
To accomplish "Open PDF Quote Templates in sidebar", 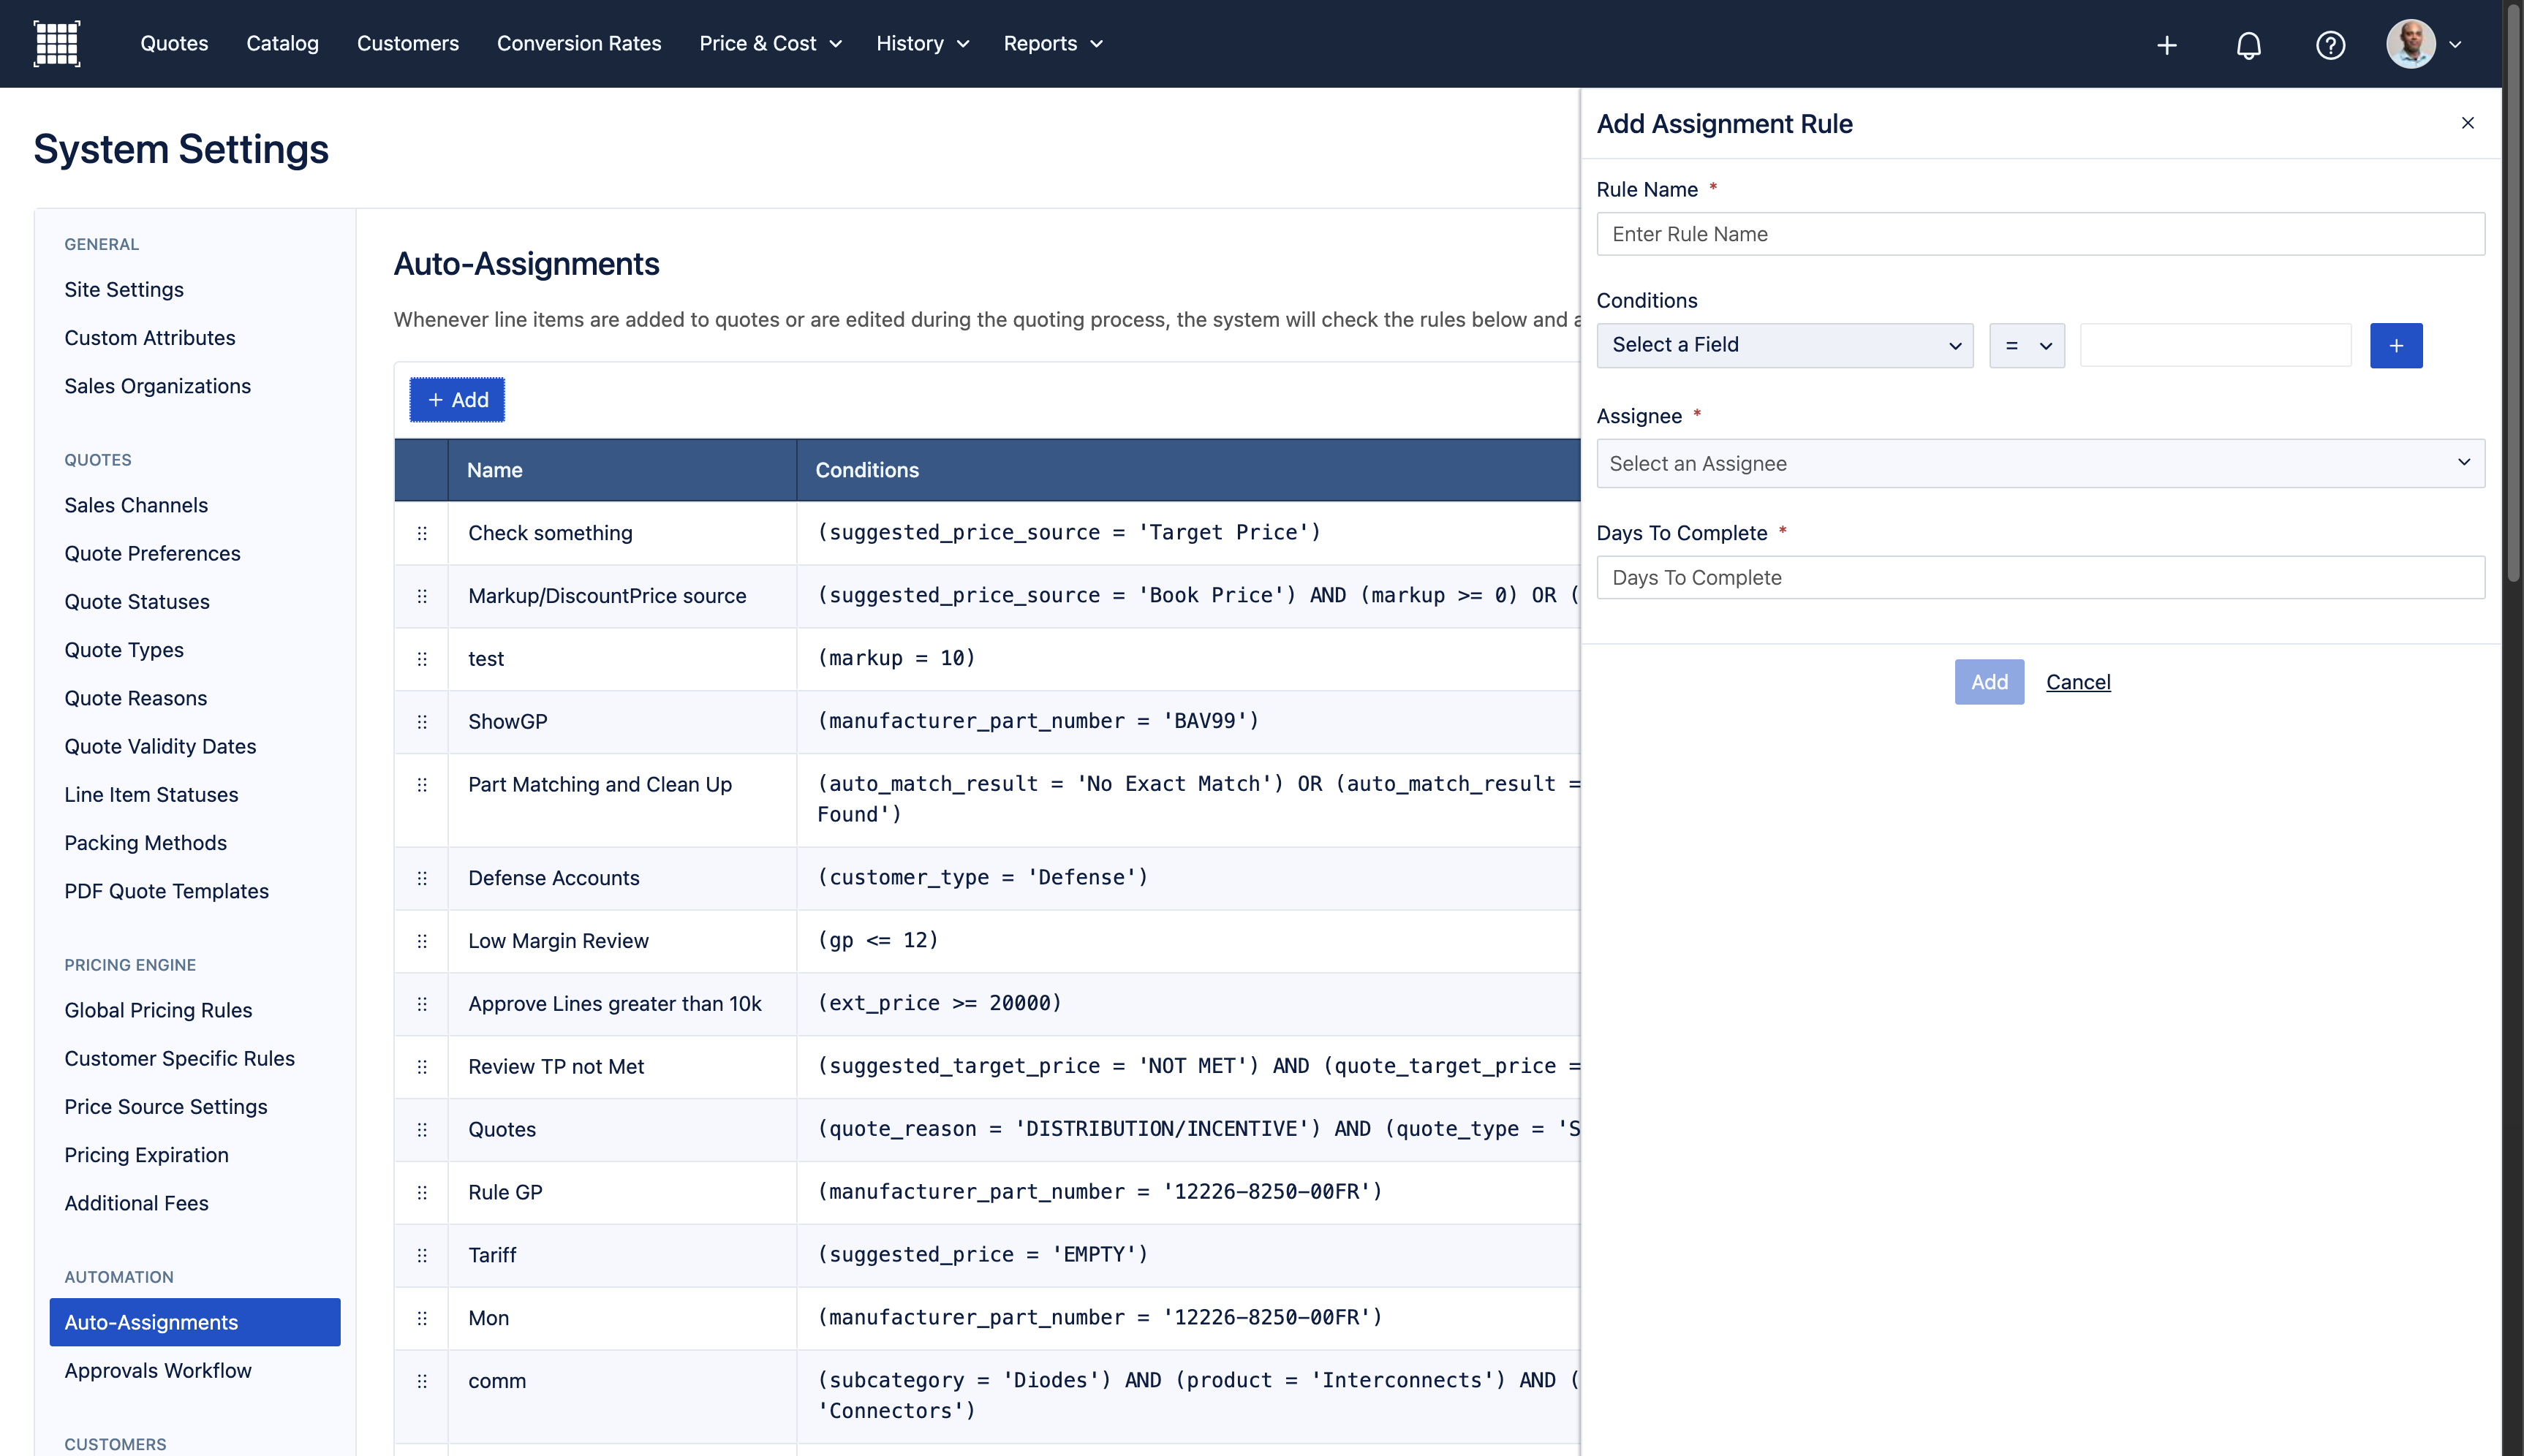I will click(x=167, y=891).
